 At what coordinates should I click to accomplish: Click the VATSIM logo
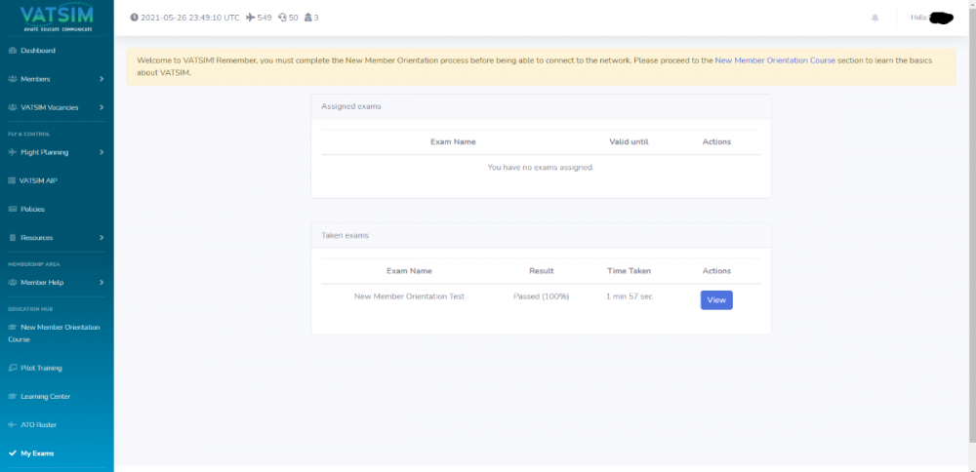point(56,18)
